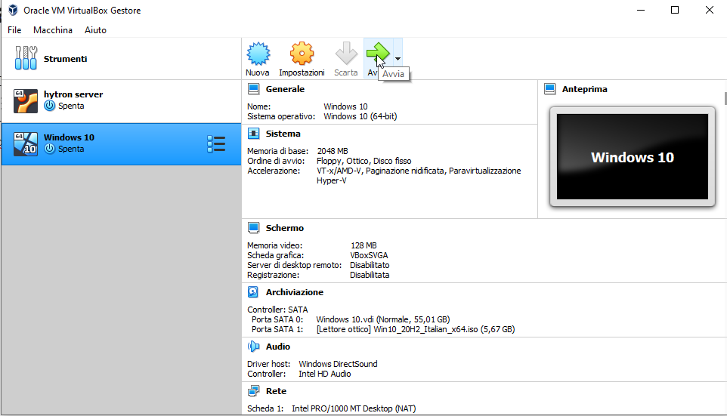This screenshot has width=727, height=416.
Task: Click the Windows 10 machine icon
Action: coord(26,143)
